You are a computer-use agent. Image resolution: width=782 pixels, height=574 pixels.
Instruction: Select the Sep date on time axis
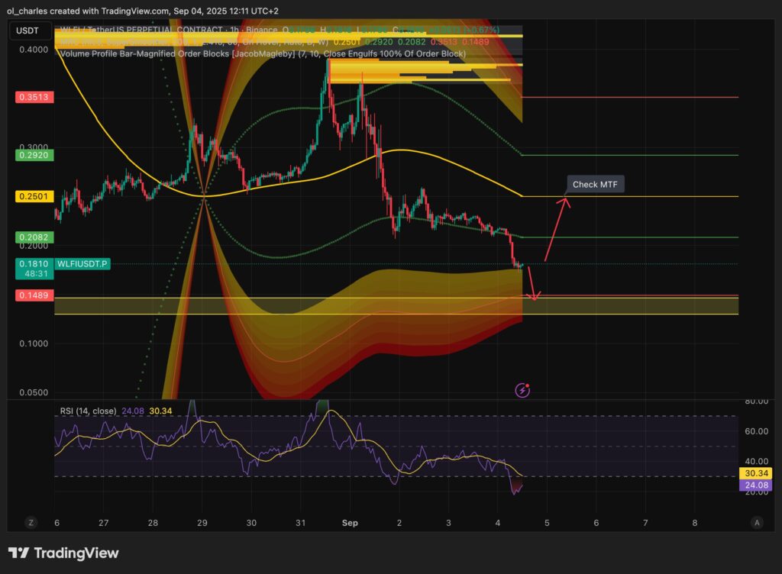349,523
